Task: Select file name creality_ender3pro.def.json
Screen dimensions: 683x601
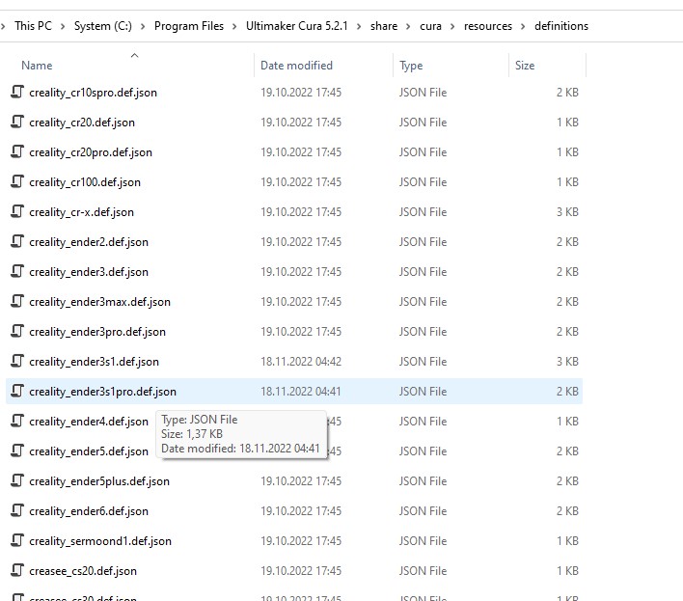Action: coord(97,332)
